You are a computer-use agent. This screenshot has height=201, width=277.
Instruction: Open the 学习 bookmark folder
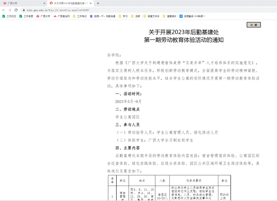(123, 16)
